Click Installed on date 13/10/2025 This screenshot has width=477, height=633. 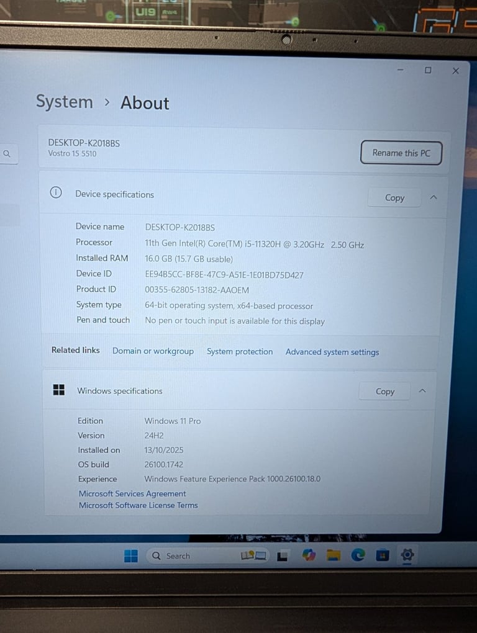coord(163,450)
